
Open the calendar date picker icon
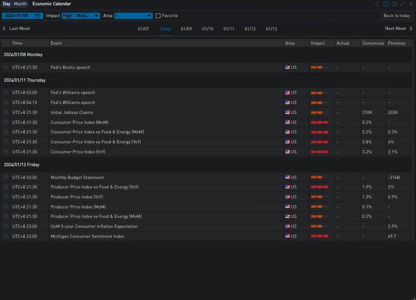tap(38, 16)
